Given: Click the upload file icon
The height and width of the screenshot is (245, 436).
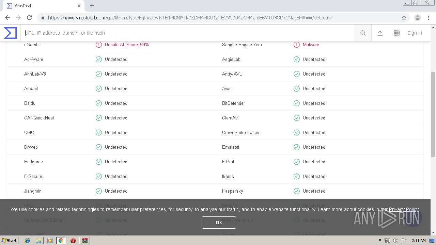Looking at the screenshot, I should tap(380, 33).
